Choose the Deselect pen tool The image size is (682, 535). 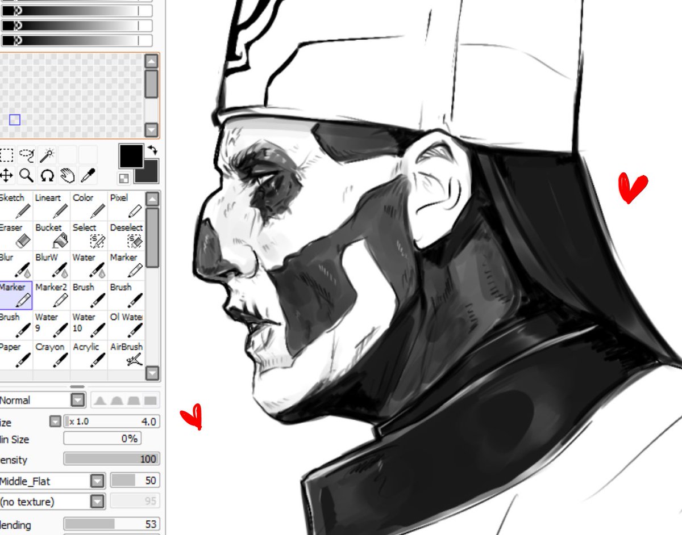(126, 236)
